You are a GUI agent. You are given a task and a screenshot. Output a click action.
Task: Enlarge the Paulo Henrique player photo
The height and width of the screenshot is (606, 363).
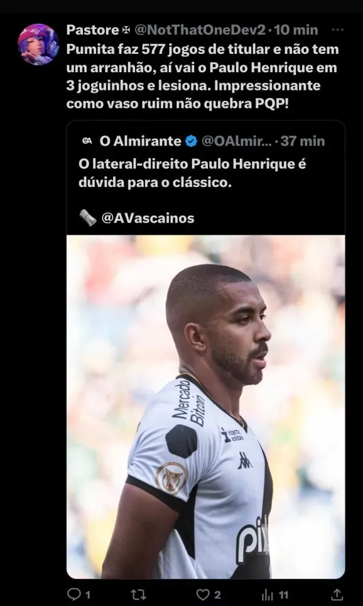(205, 407)
